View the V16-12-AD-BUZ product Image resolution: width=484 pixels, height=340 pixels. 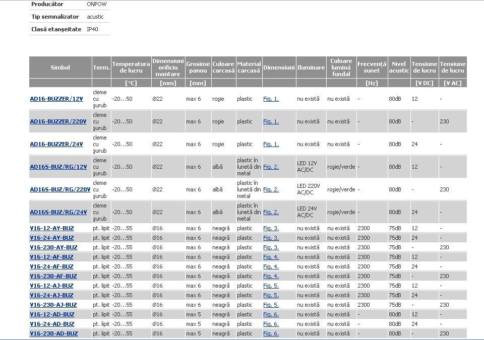click(52, 314)
